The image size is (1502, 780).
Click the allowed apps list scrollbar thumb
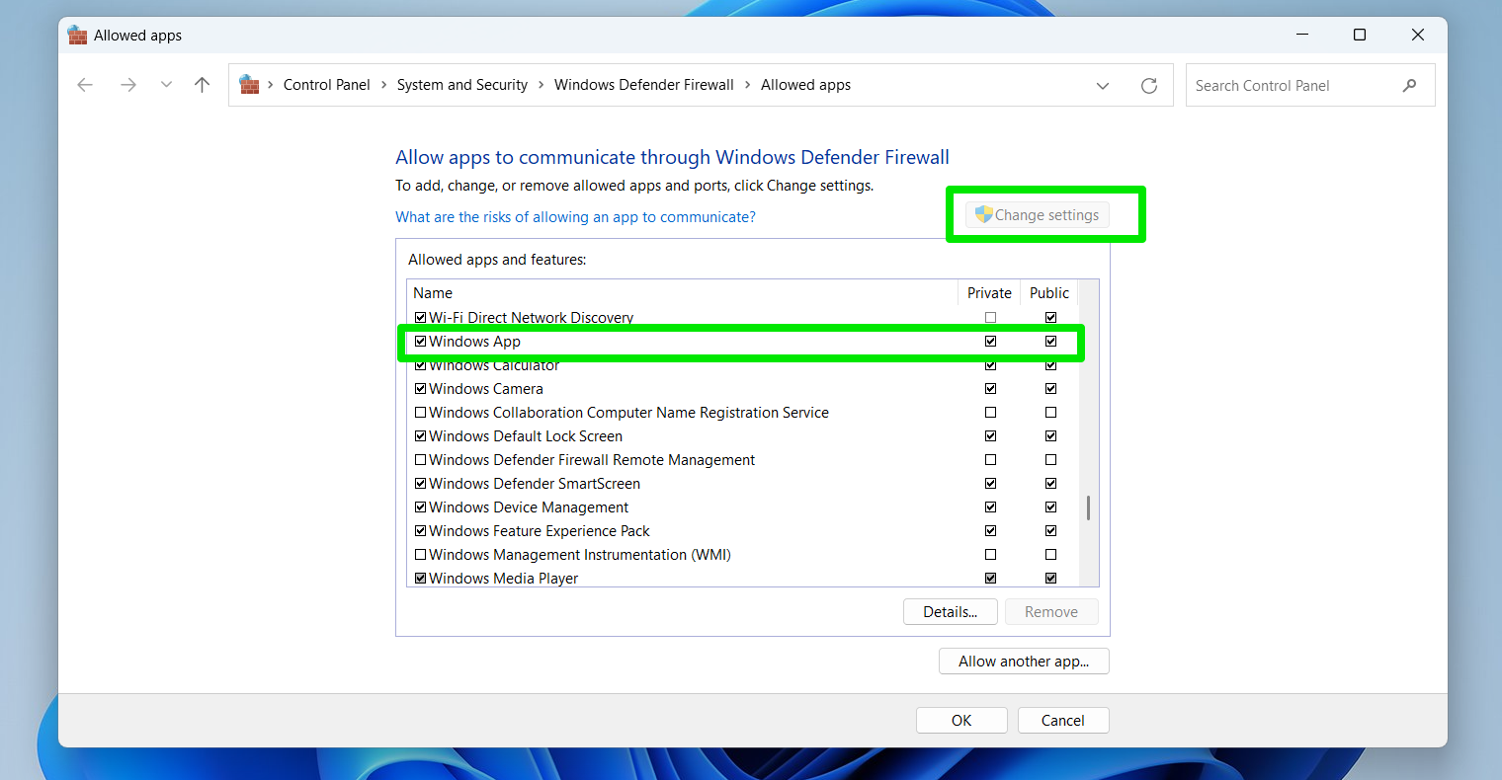(1088, 507)
